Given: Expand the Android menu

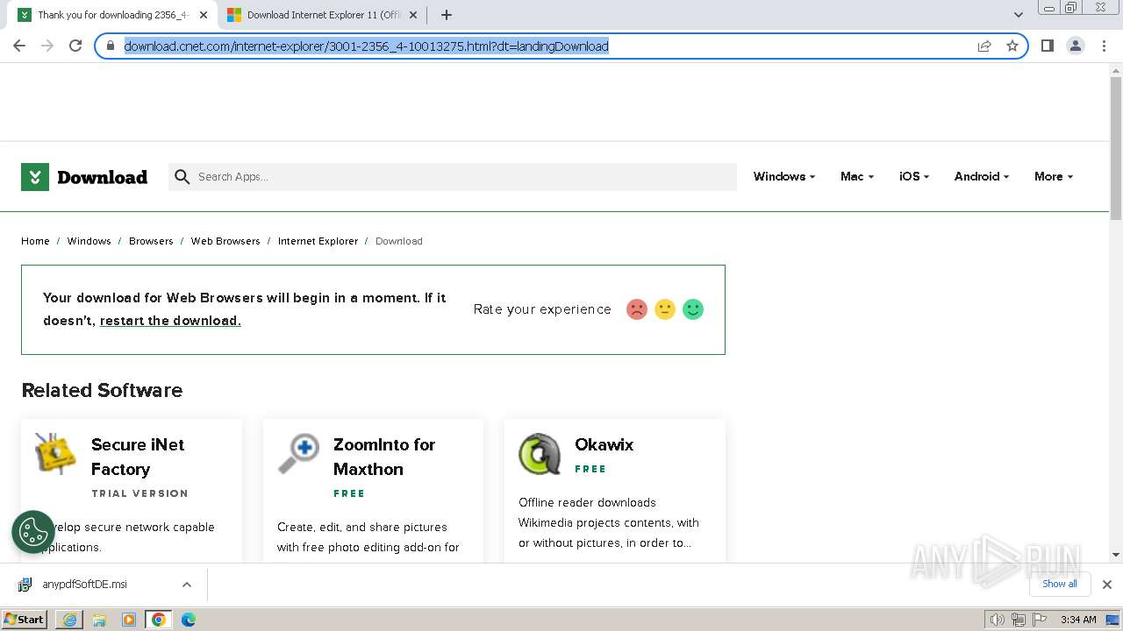Looking at the screenshot, I should coord(982,177).
